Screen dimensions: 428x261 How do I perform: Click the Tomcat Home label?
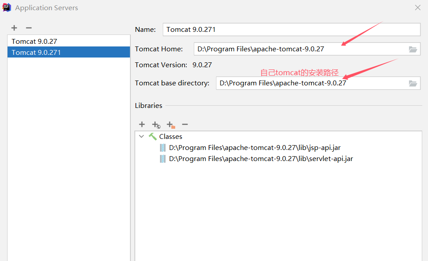coord(159,49)
